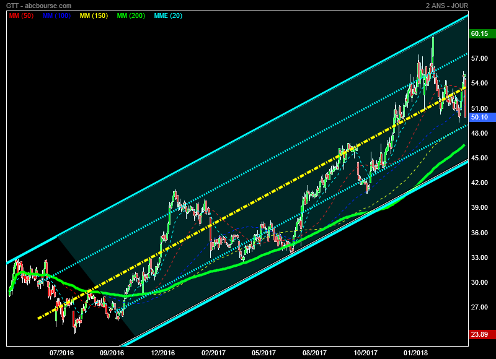
Task: Click the 30.00 price axis label
Action: click(x=479, y=282)
